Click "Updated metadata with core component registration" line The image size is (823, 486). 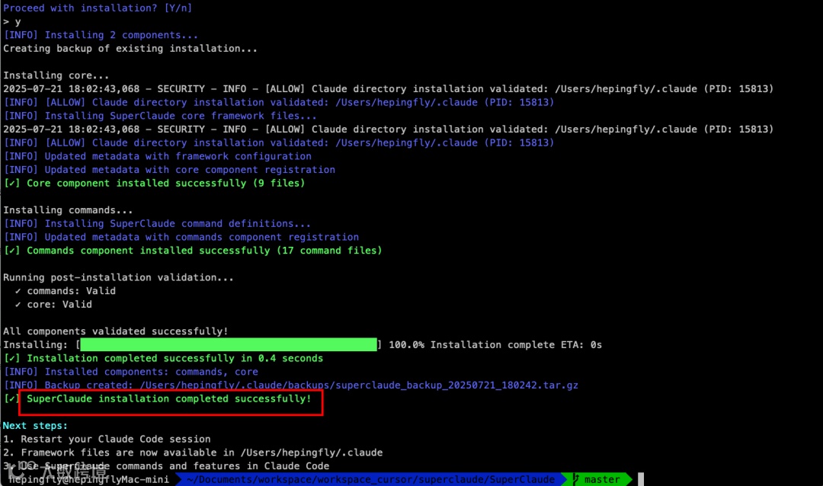pyautogui.click(x=169, y=170)
